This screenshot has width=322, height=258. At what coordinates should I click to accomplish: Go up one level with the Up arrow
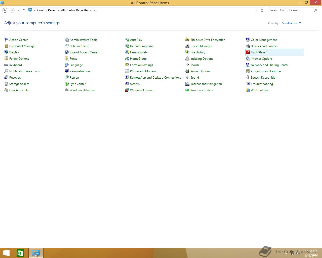tap(24, 10)
